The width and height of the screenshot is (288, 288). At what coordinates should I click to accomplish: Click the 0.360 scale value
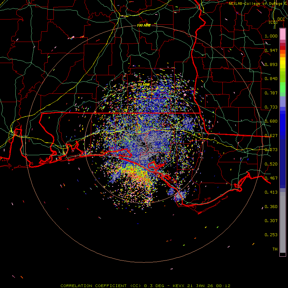[271, 207]
